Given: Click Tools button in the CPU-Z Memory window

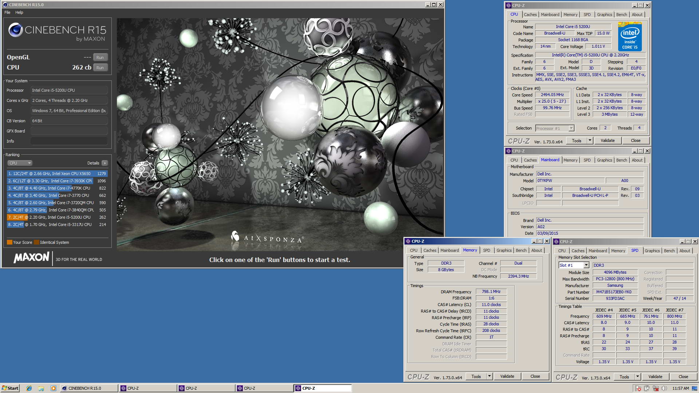Looking at the screenshot, I should [476, 376].
